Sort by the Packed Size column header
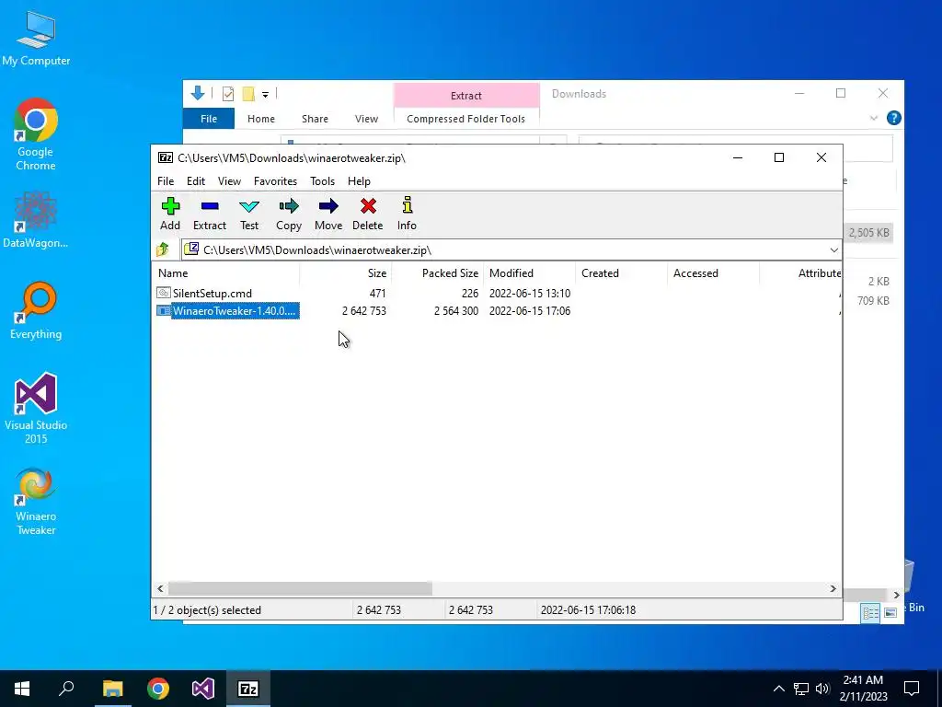The image size is (942, 707). click(x=438, y=272)
